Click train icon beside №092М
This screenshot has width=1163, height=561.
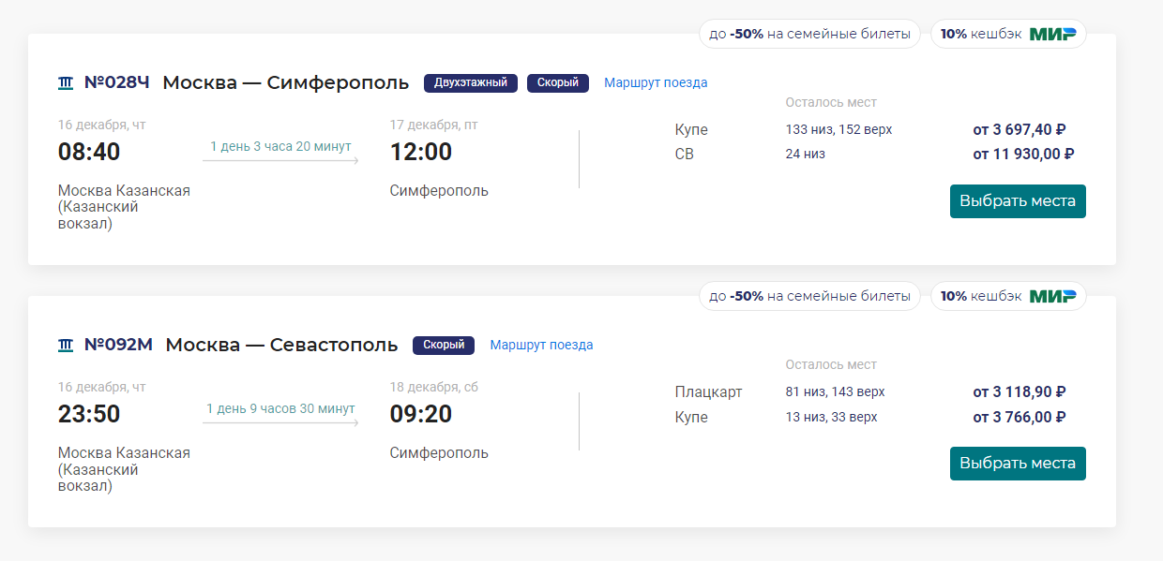pyautogui.click(x=66, y=345)
